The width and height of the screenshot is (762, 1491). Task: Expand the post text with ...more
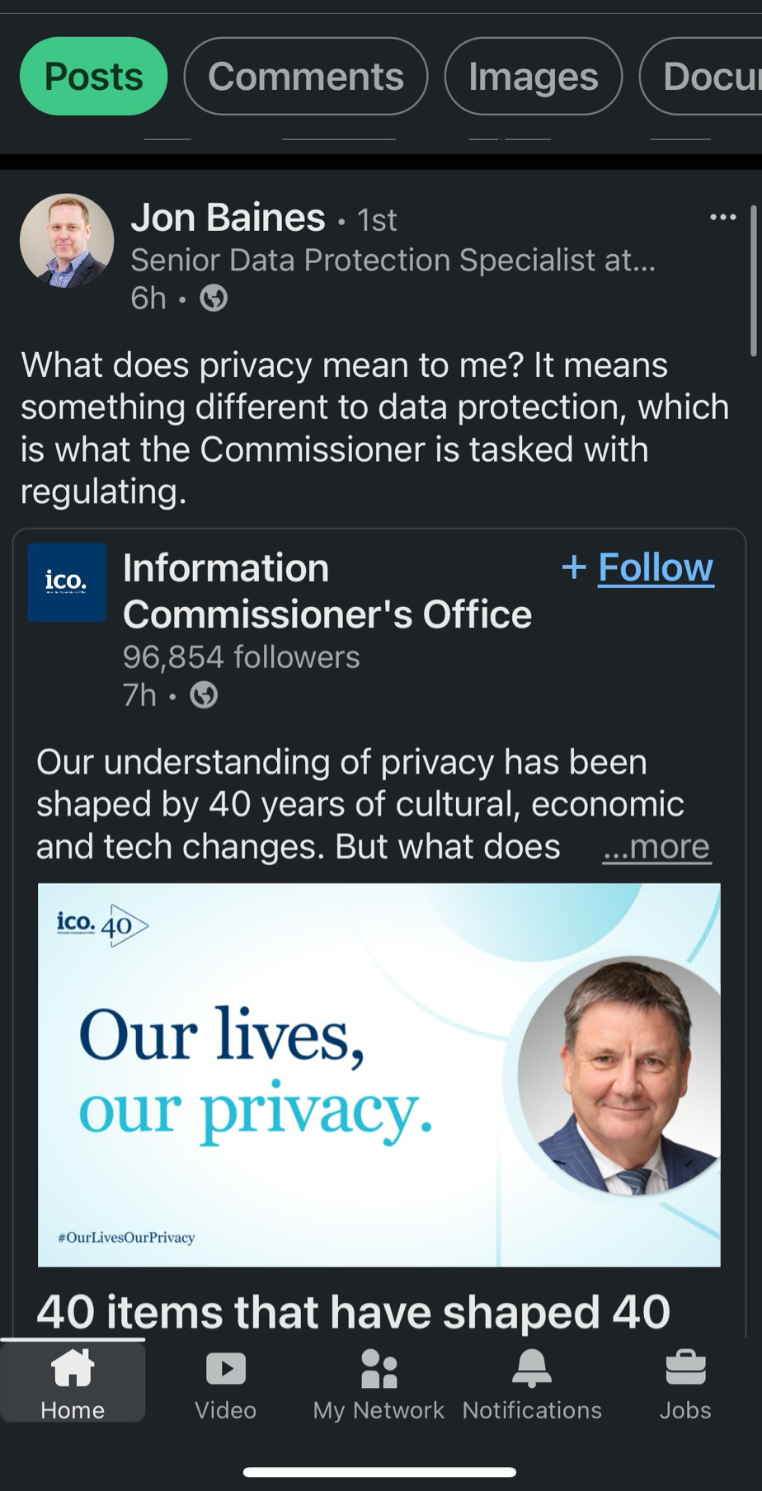(656, 847)
